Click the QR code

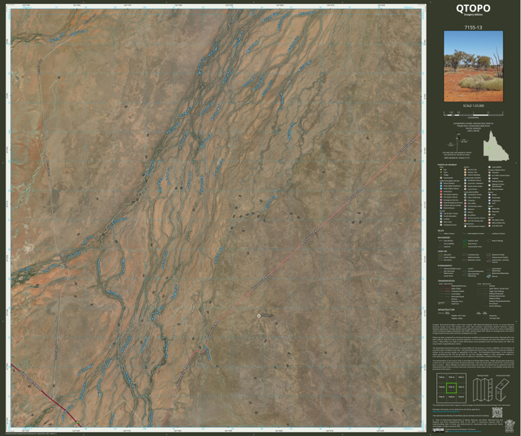497,412
